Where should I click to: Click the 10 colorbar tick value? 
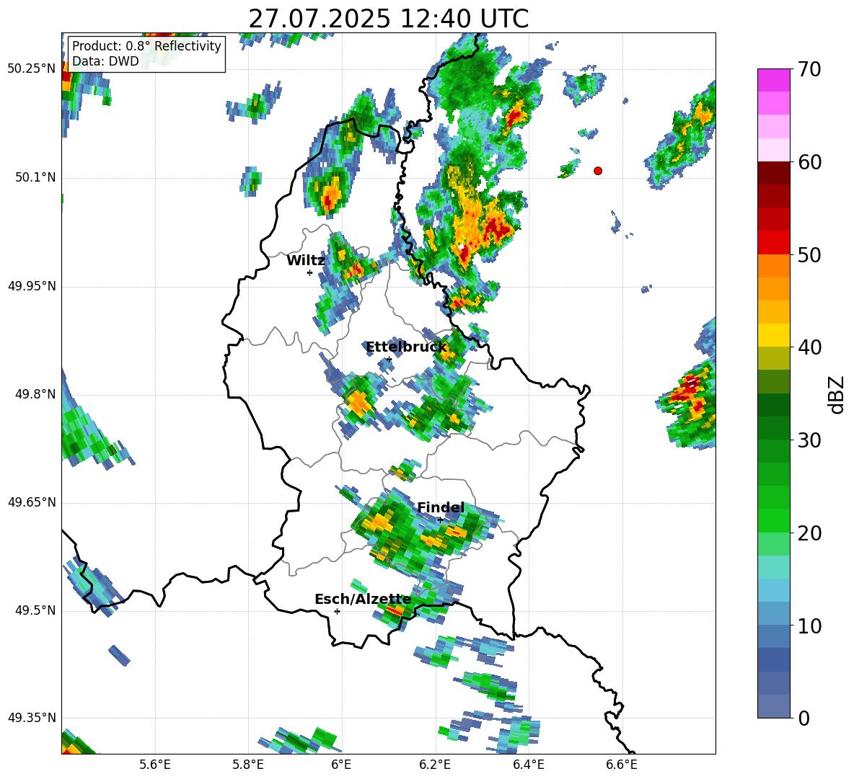click(x=810, y=626)
